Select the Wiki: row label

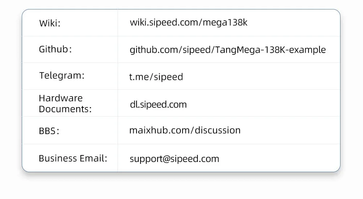(50, 23)
